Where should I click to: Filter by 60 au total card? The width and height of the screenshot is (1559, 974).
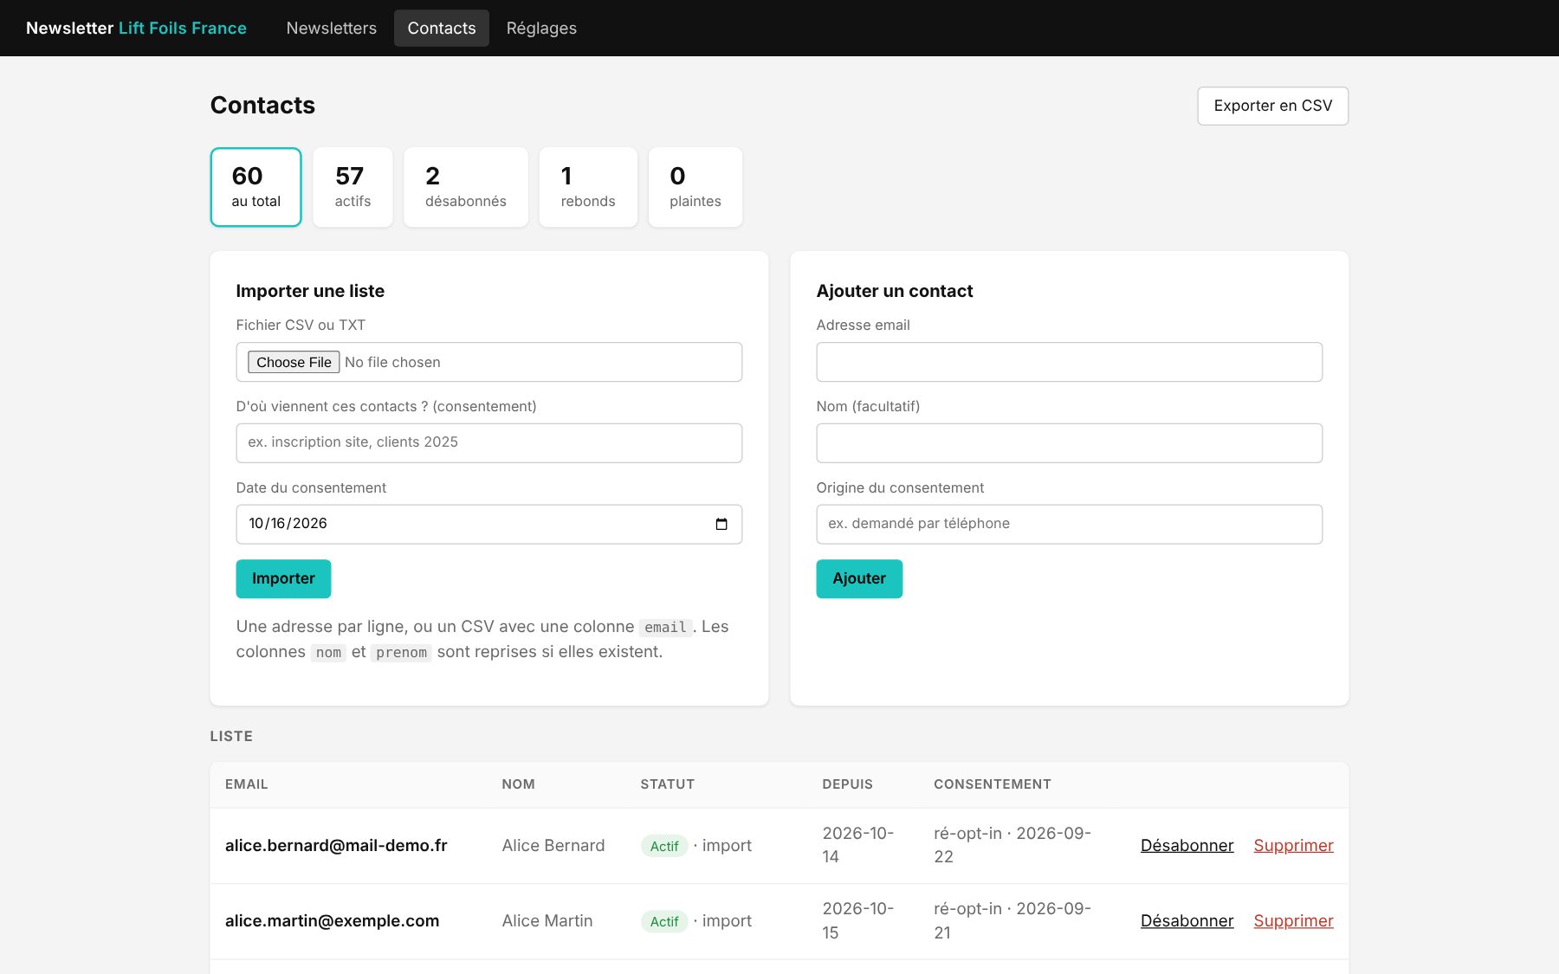pyautogui.click(x=256, y=187)
